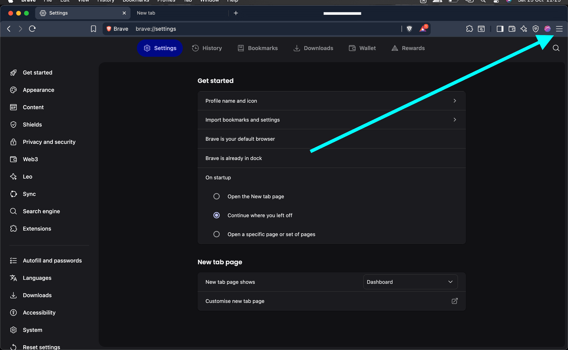Viewport: 568px width, 350px height.
Task: Click the 'Customise new tab page' row
Action: [332, 301]
